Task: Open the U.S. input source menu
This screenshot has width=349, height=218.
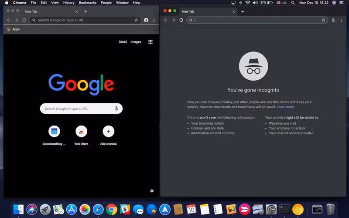Action: point(281,3)
